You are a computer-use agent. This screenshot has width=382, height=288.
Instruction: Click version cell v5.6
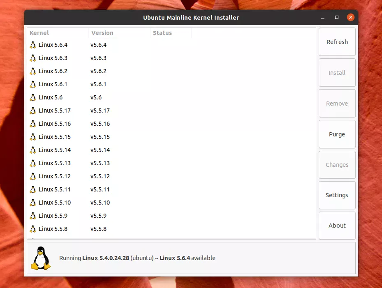tap(96, 97)
